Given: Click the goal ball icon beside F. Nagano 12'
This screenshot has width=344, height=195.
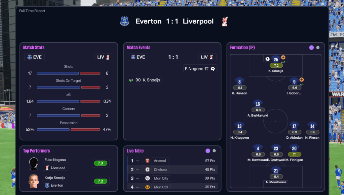Looking at the screenshot, I should point(213,69).
